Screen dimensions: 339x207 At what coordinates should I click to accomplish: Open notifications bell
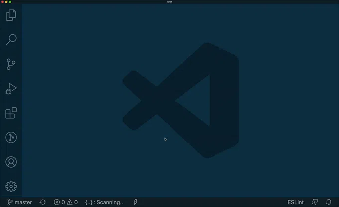pyautogui.click(x=329, y=202)
